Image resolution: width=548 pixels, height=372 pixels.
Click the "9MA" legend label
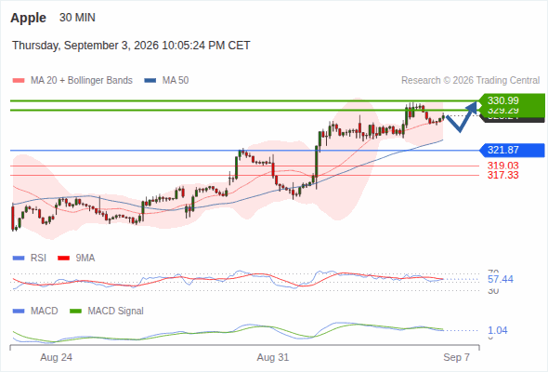[x=85, y=259]
